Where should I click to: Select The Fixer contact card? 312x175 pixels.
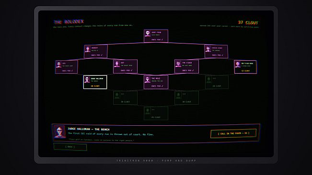pyautogui.click(x=186, y=66)
